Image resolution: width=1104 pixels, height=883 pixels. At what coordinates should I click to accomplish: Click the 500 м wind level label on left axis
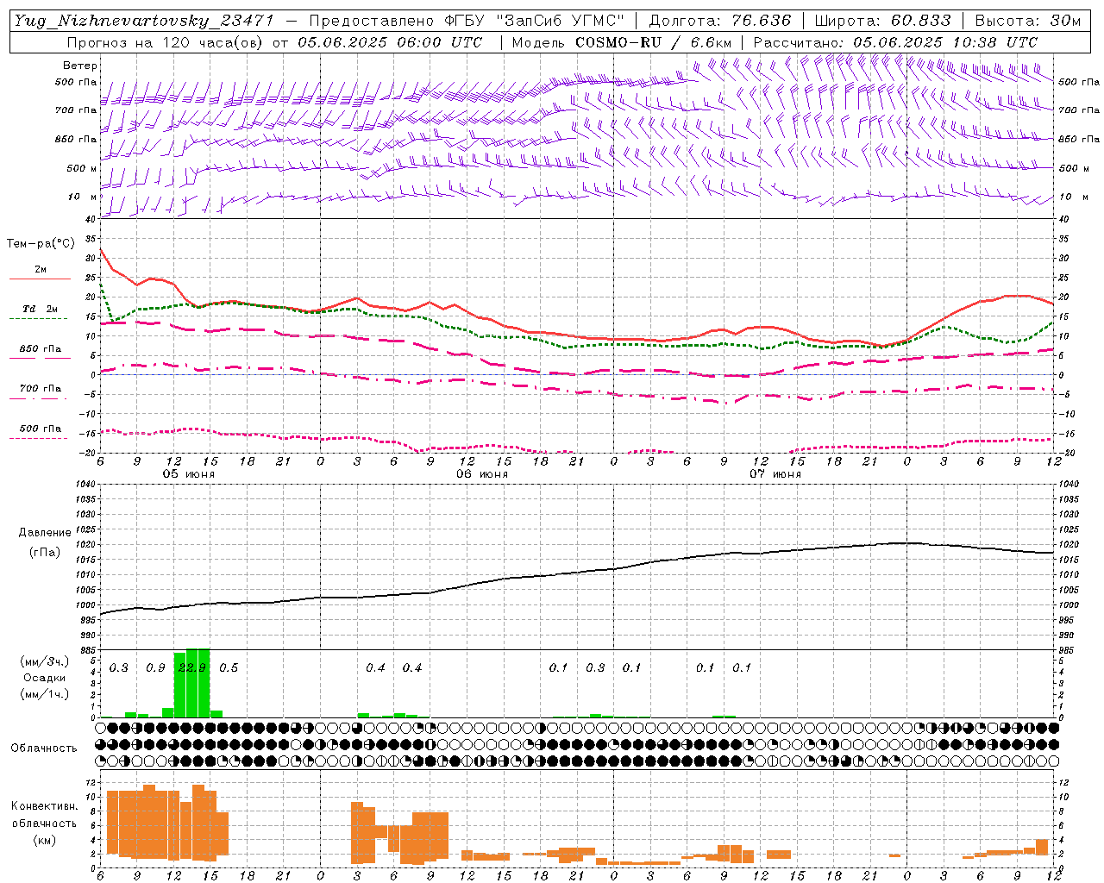tap(82, 168)
